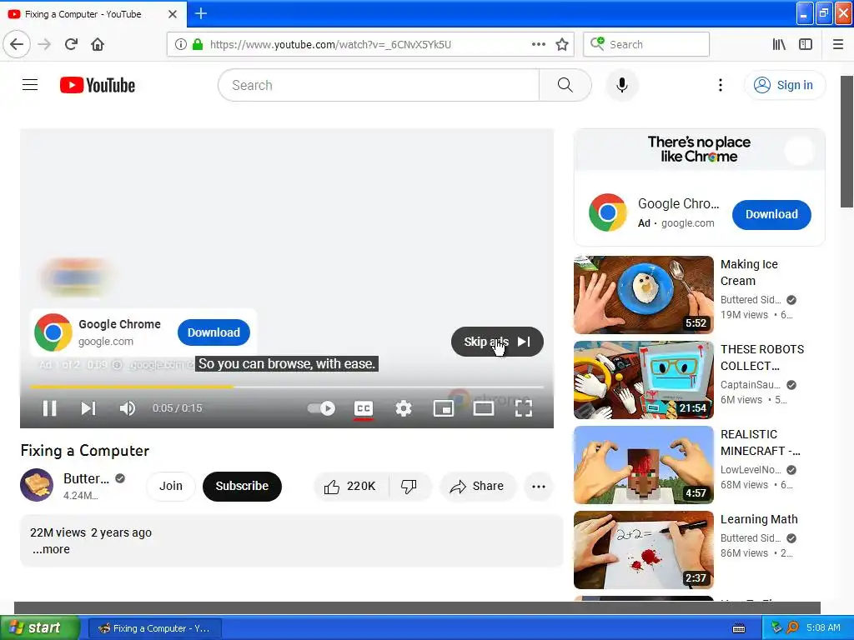This screenshot has height=640, width=854.
Task: Click the Firefox toolbar Search box
Action: (x=646, y=44)
